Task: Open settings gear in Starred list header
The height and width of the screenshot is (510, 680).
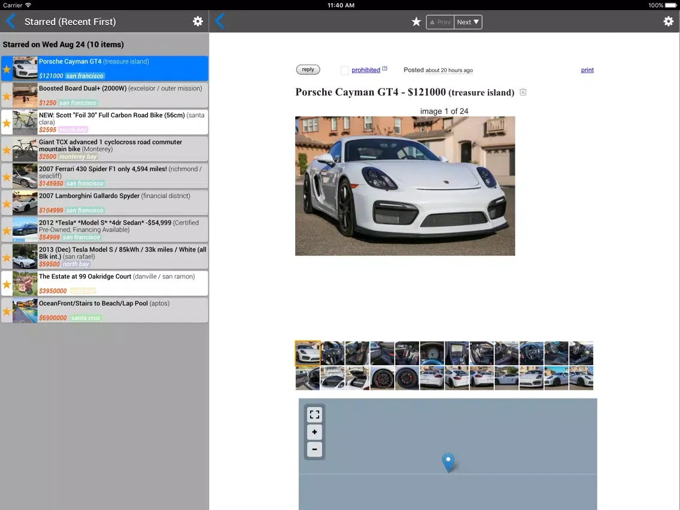Action: (x=198, y=22)
